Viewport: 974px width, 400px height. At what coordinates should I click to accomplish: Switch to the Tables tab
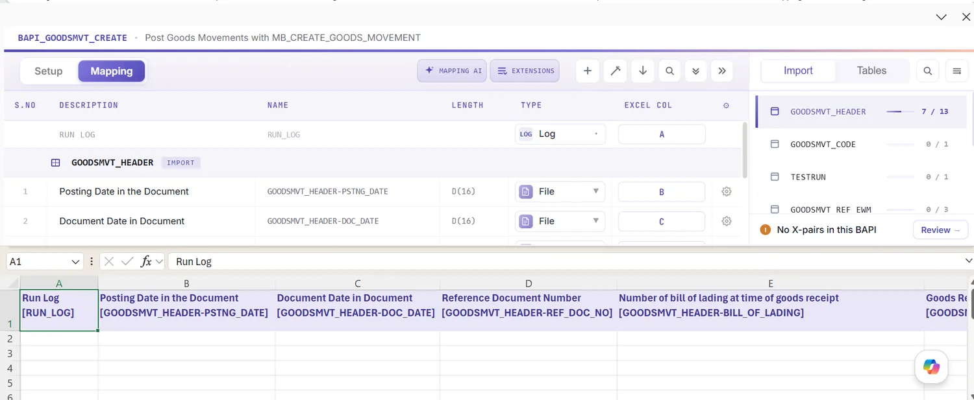871,71
